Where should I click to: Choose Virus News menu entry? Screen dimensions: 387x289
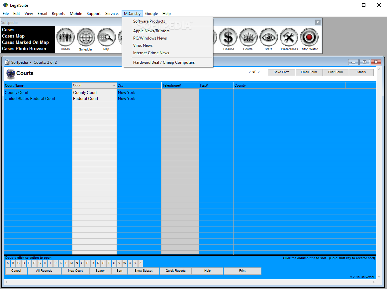(x=167, y=46)
